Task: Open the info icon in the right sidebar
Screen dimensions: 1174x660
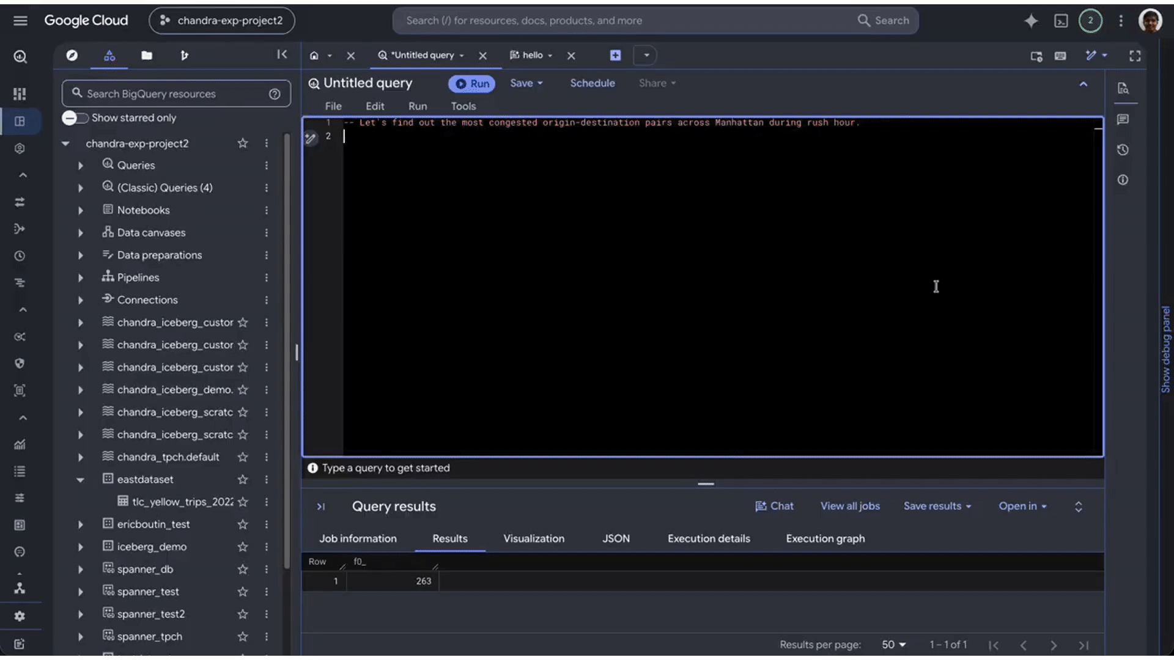Action: 1123,180
